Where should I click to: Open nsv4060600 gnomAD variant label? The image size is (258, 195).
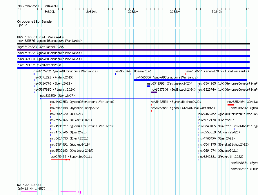click(217, 71)
